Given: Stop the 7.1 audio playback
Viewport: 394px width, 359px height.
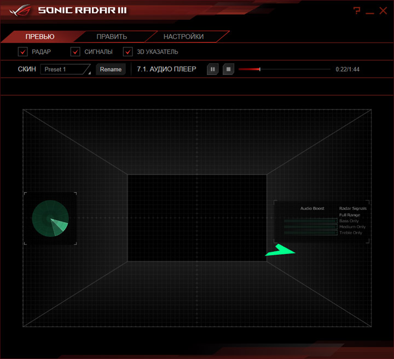Looking at the screenshot, I should [228, 69].
